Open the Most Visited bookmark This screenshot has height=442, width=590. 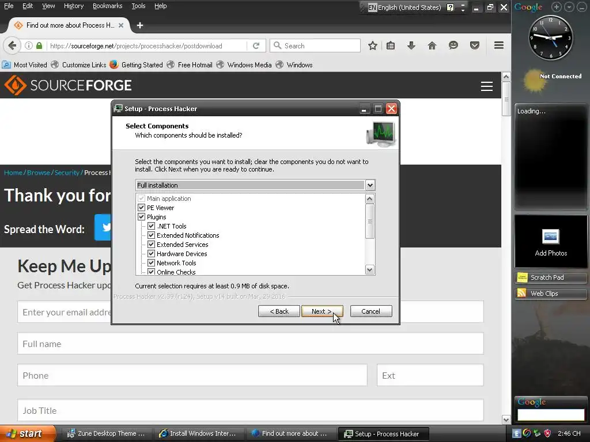pos(25,64)
